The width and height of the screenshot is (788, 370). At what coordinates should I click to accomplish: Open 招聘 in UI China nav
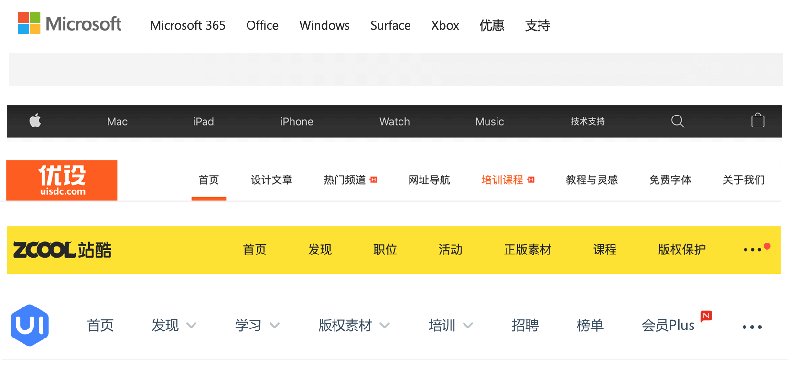point(525,326)
